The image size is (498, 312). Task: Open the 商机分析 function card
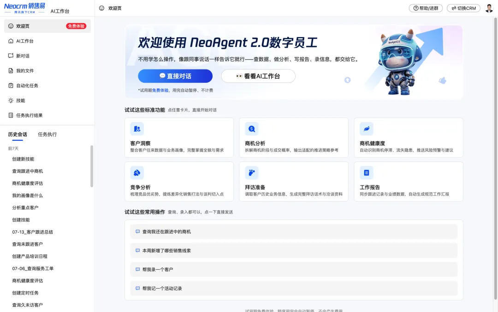tap(294, 138)
